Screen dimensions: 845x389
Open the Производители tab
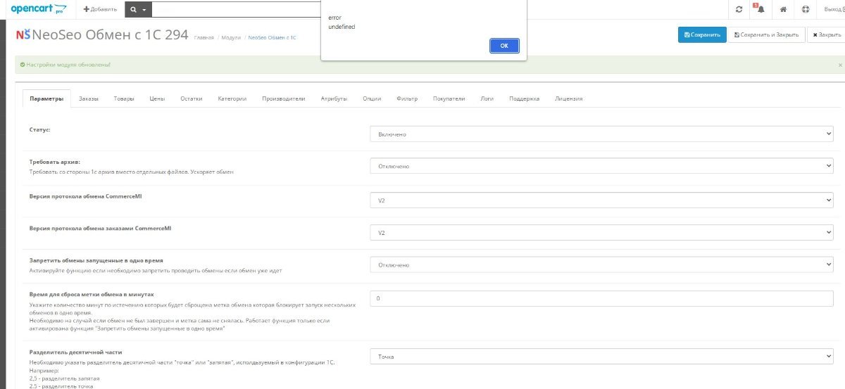(284, 98)
